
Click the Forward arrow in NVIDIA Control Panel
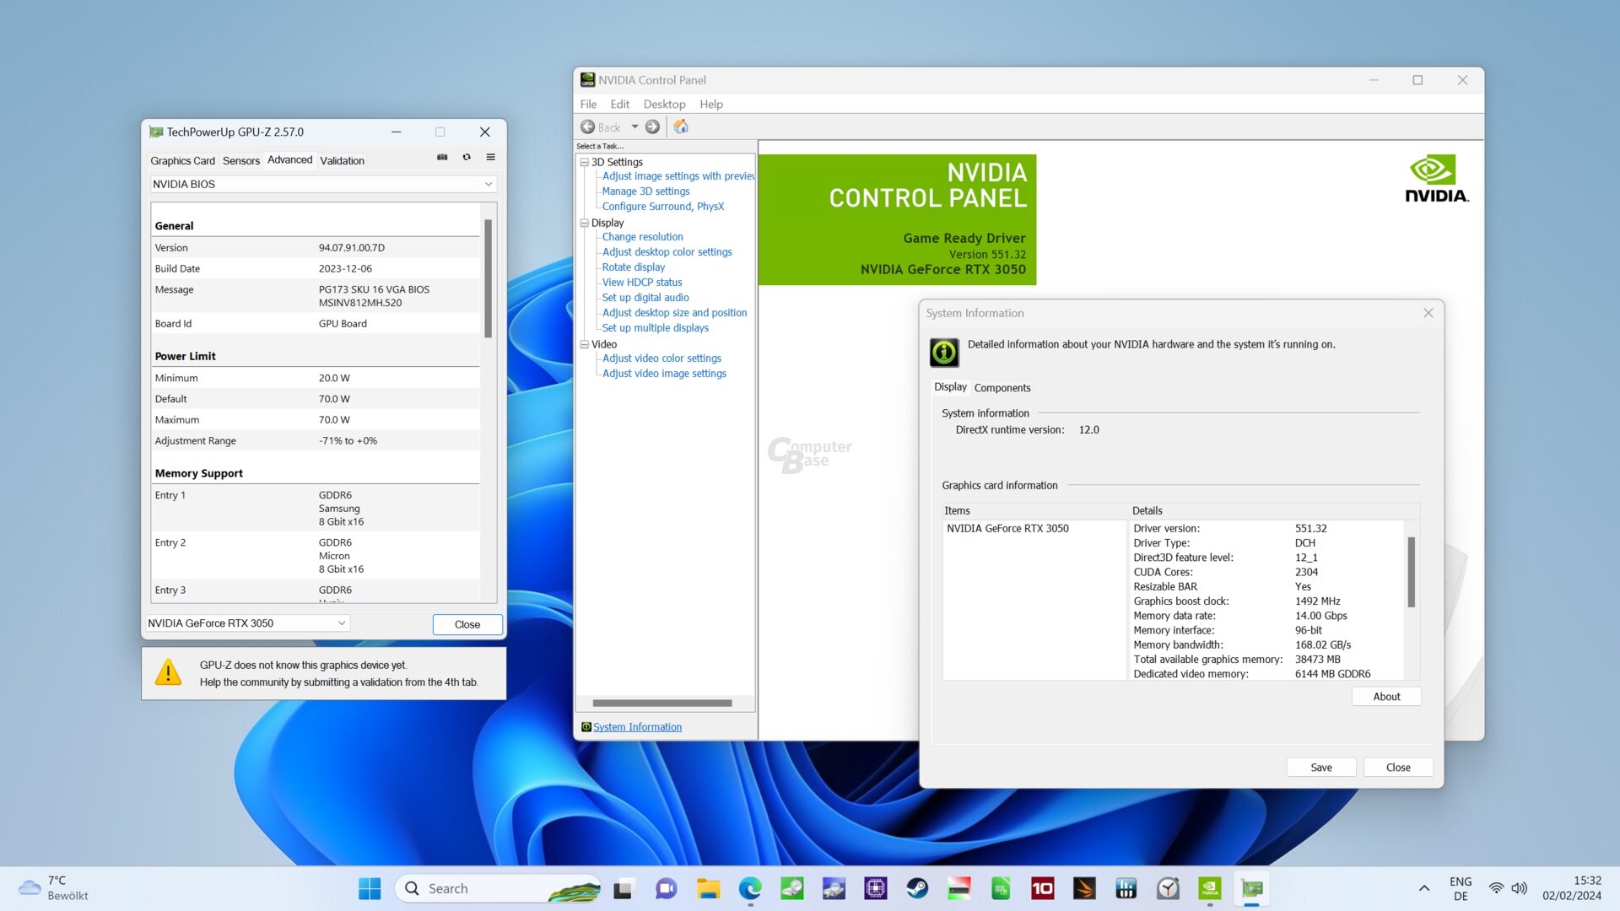[x=652, y=127]
